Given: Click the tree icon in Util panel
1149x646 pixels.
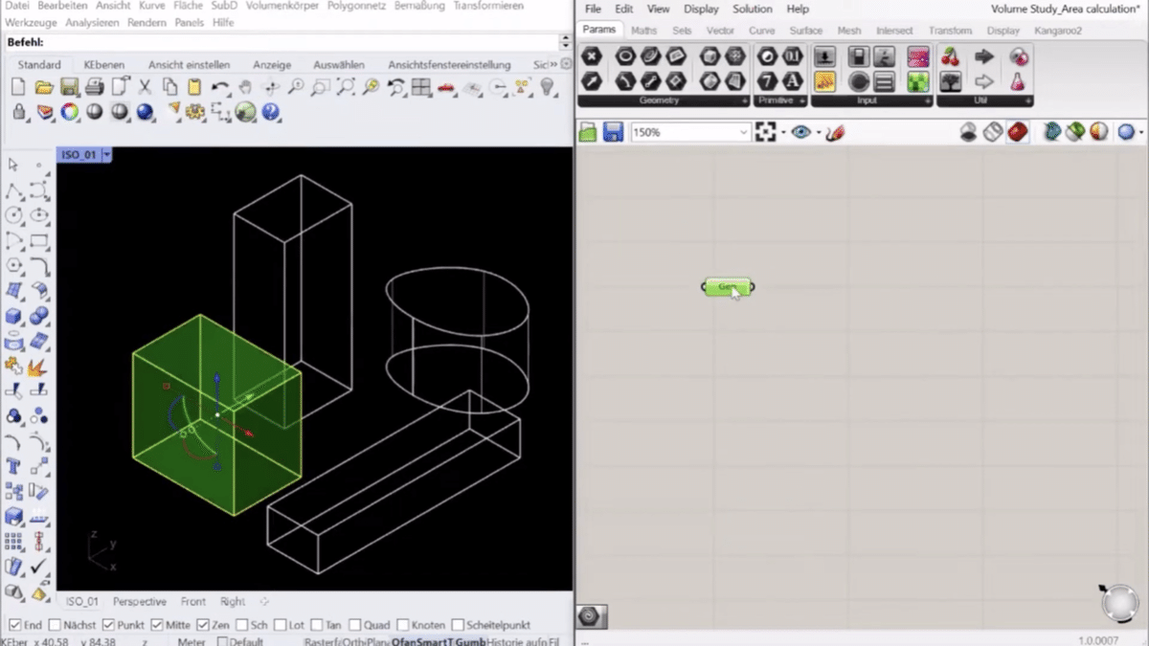Looking at the screenshot, I should [x=950, y=82].
